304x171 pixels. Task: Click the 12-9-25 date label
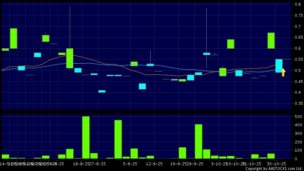click(155, 164)
